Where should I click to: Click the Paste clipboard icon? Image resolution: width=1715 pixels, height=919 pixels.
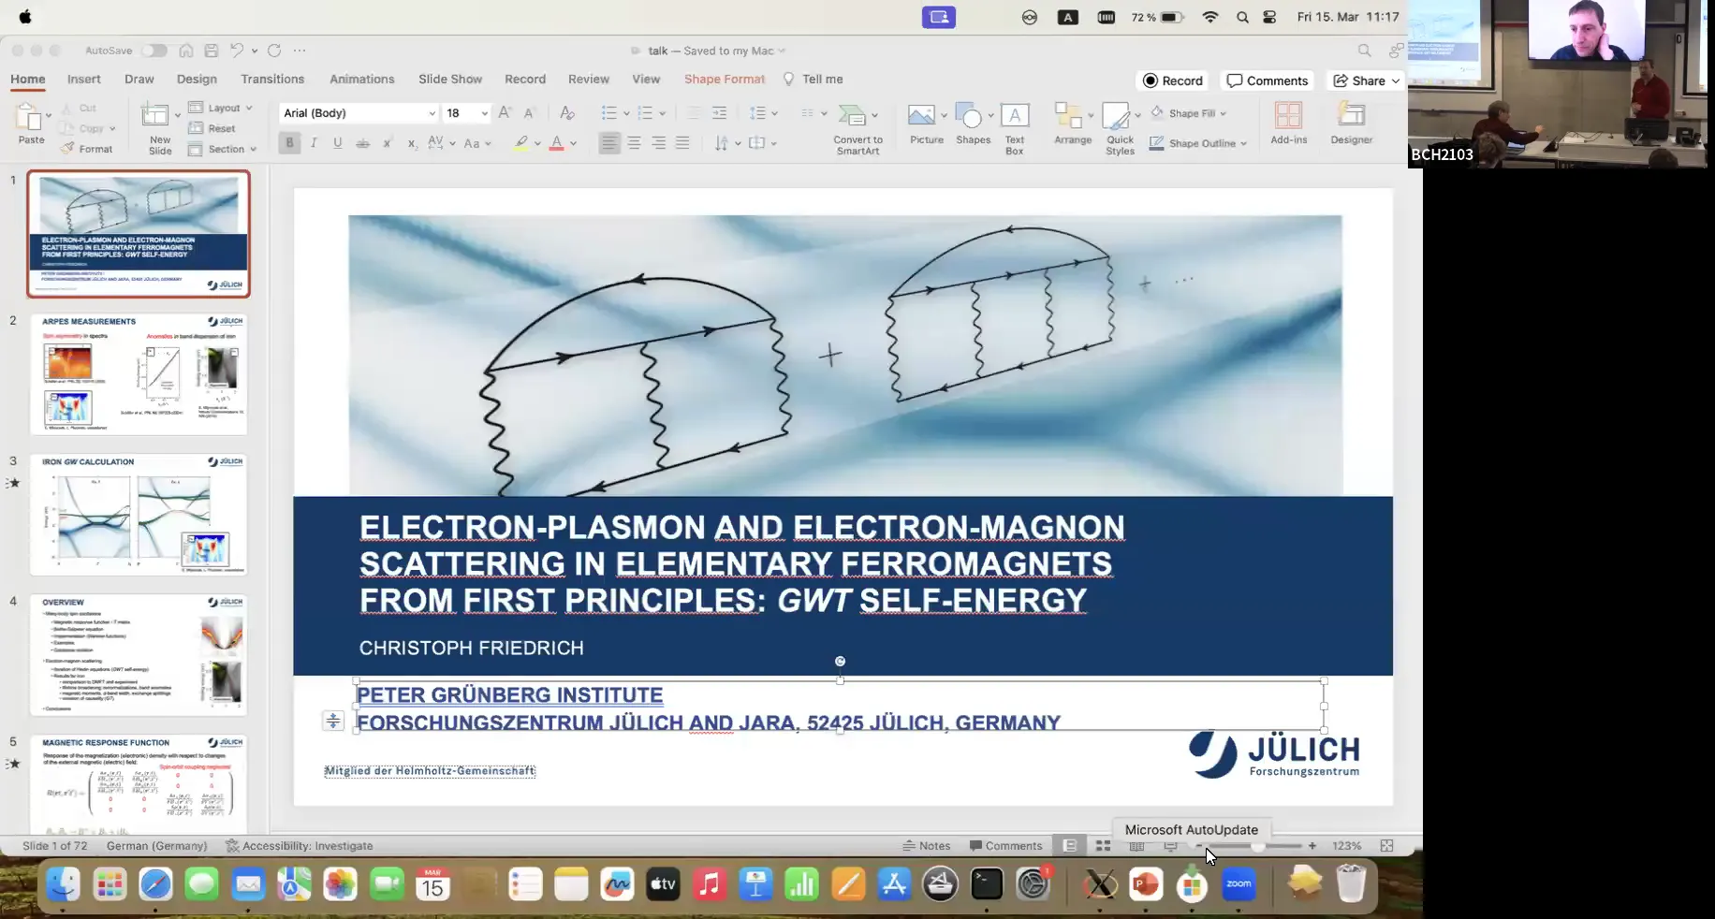[x=30, y=118]
